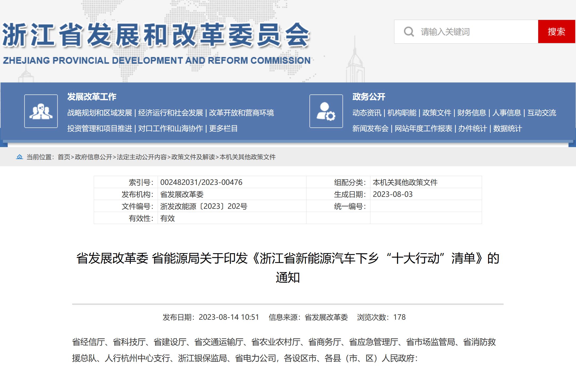
Task: Open 机构职能 link
Action: tap(402, 113)
